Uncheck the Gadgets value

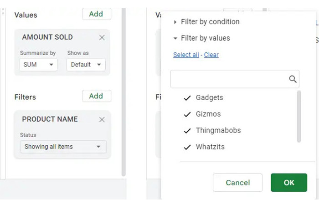(x=187, y=98)
